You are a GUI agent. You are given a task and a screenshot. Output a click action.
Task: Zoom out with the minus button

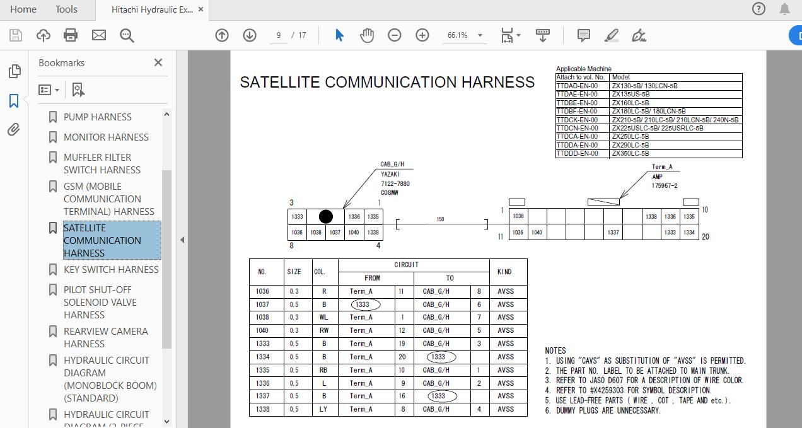(x=395, y=35)
